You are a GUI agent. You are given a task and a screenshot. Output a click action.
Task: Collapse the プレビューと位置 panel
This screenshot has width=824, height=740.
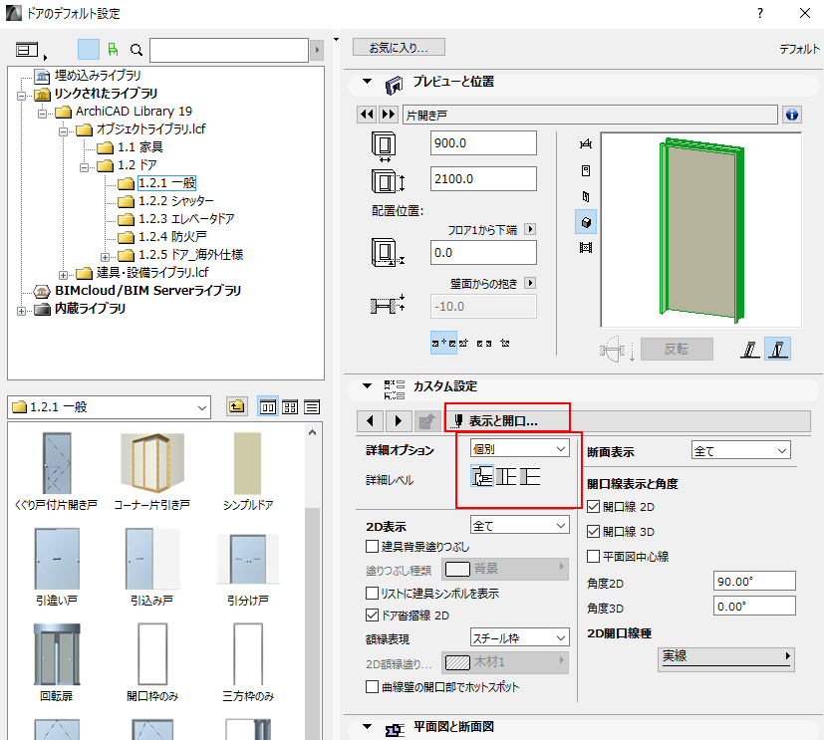click(x=367, y=82)
